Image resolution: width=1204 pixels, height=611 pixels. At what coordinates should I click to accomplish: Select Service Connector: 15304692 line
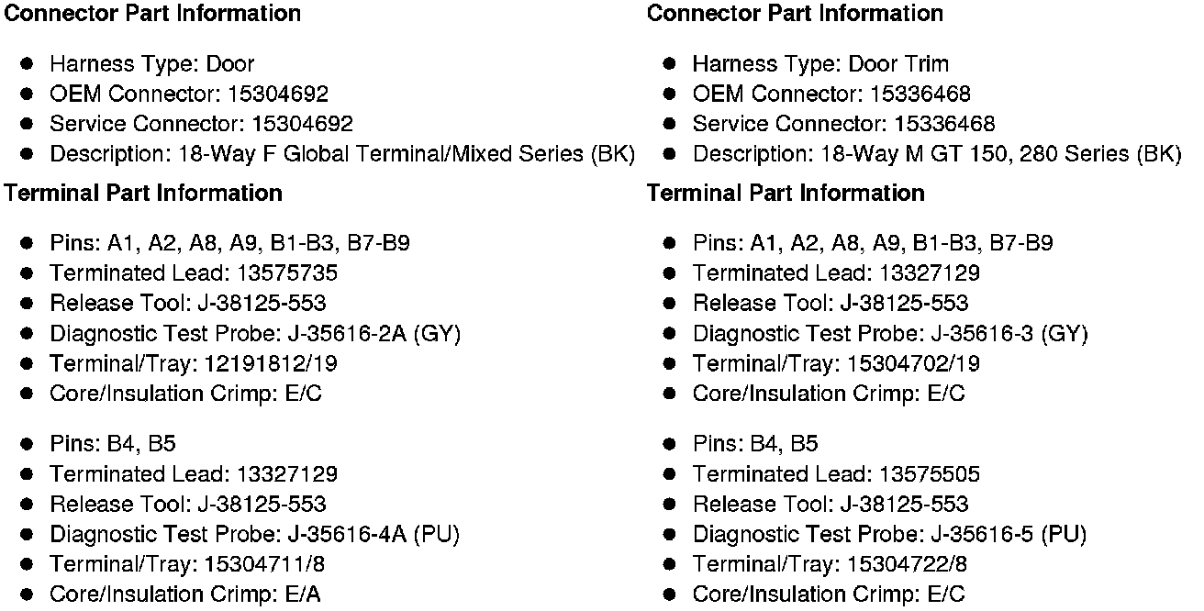coord(200,124)
